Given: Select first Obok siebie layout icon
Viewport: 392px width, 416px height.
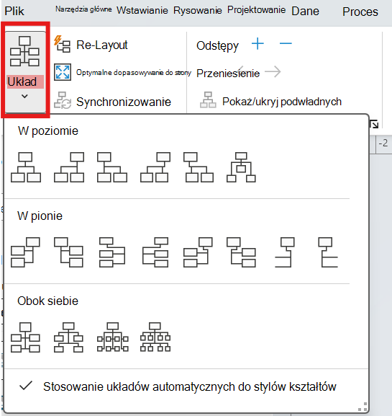Looking at the screenshot, I should (25, 337).
